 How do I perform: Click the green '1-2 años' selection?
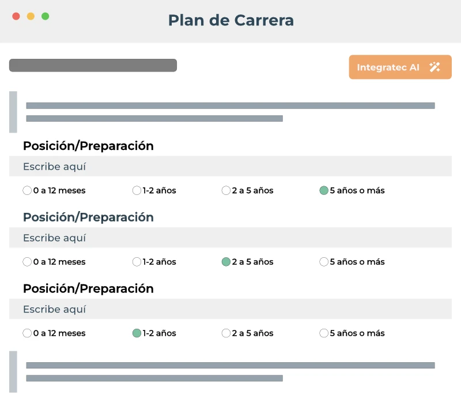point(137,333)
